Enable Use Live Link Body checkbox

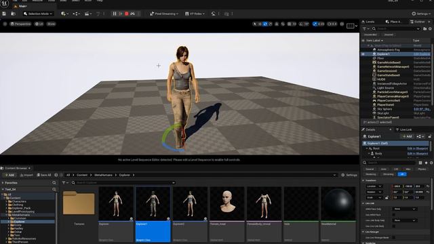pyautogui.click(x=394, y=226)
